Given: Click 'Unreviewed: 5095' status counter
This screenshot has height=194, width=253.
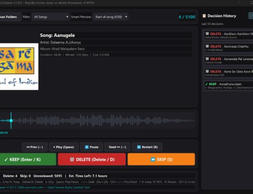Looking at the screenshot, I should click(x=48, y=176).
